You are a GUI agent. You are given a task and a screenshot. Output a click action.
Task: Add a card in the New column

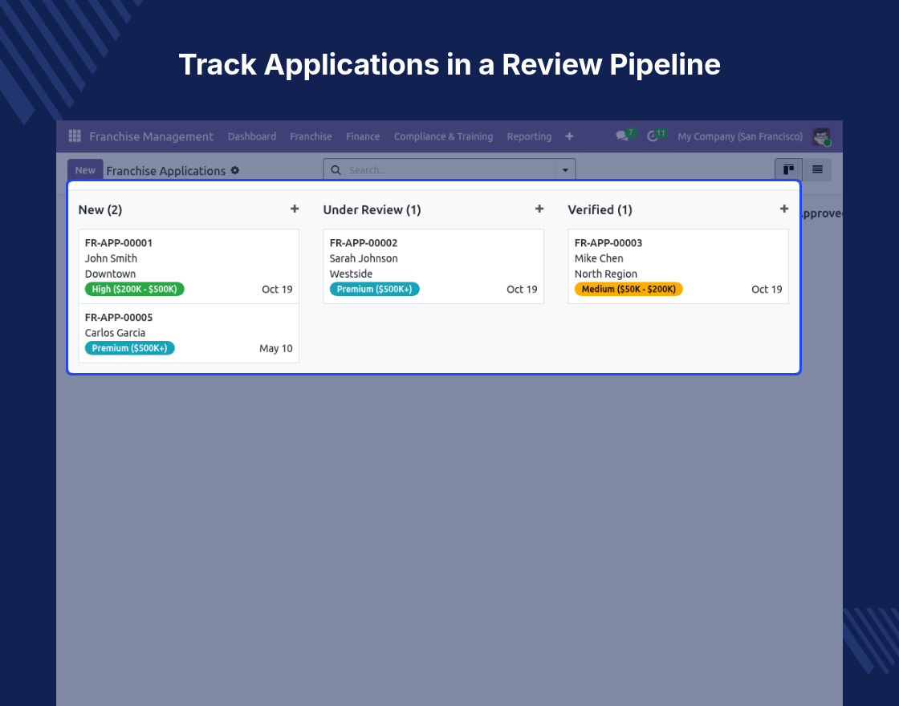[x=294, y=209]
